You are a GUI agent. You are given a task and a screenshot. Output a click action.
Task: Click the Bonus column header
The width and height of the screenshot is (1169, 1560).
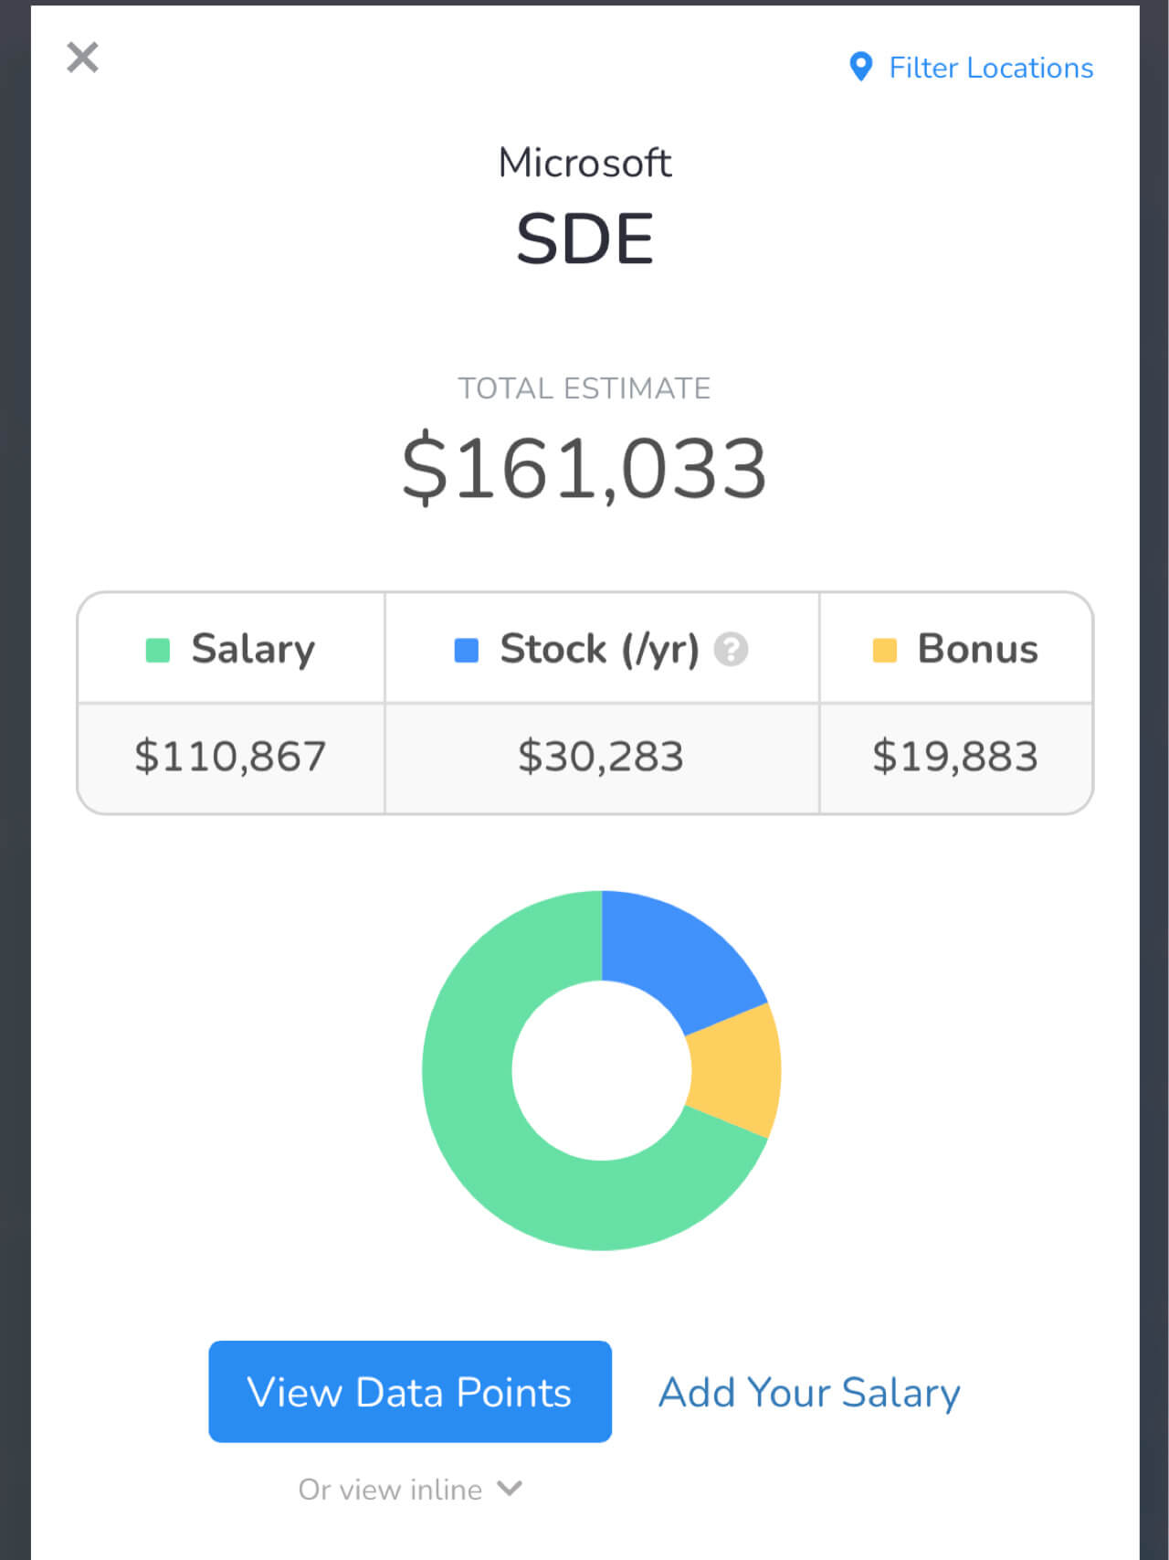[956, 649]
